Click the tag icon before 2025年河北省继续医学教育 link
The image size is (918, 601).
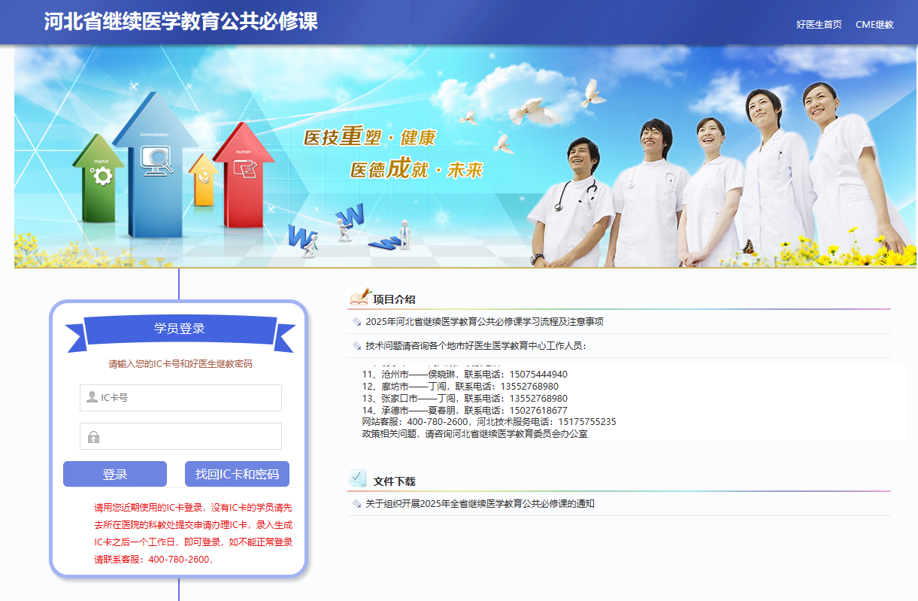[x=356, y=322]
